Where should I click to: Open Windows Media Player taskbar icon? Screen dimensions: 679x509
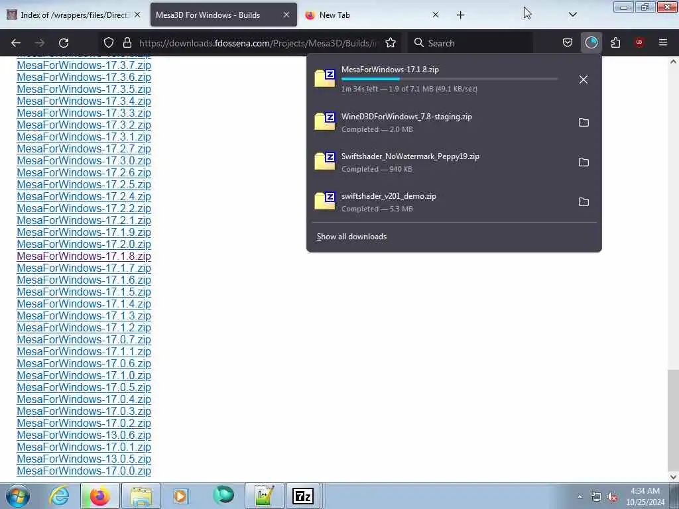pos(181,496)
